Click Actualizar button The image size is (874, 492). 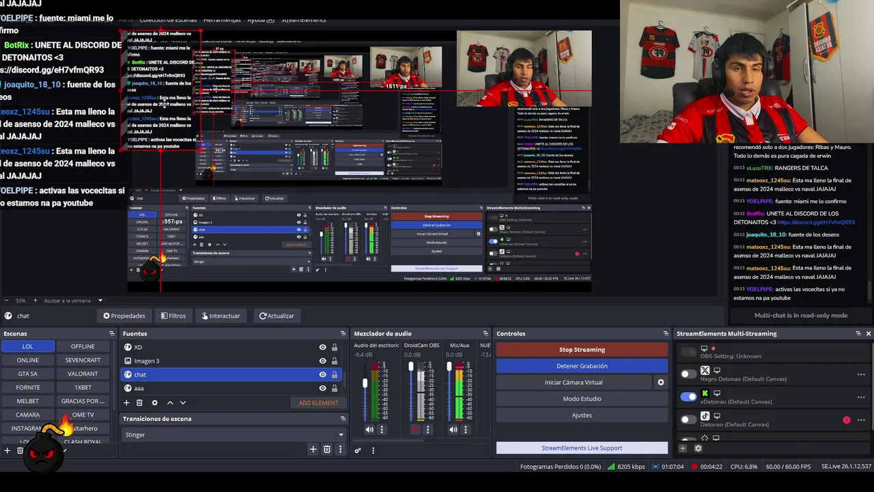pyautogui.click(x=277, y=316)
